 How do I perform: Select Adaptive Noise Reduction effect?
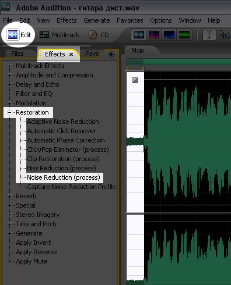63,122
